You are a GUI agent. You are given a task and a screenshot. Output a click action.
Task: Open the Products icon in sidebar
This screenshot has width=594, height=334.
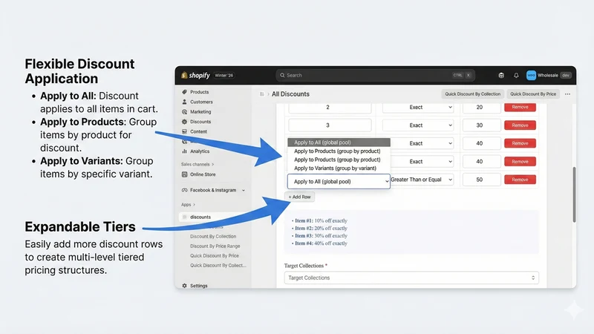tap(184, 92)
